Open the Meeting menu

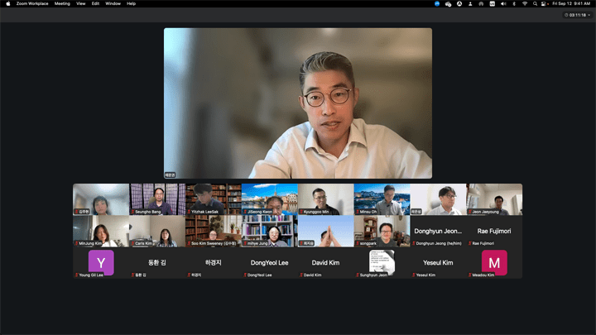tap(62, 3)
